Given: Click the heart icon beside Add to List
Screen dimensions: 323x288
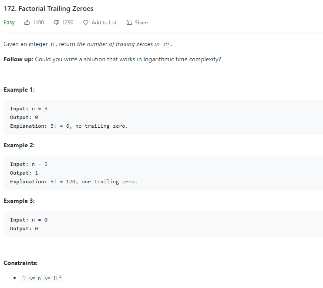Looking at the screenshot, I should (x=86, y=23).
